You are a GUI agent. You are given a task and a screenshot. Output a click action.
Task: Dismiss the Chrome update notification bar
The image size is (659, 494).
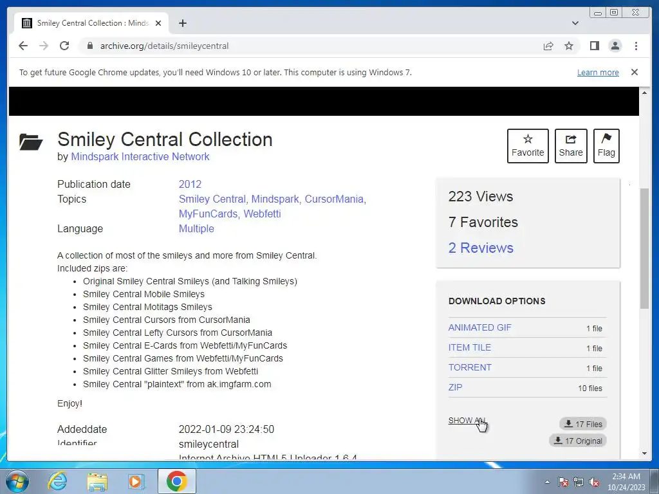click(x=635, y=72)
